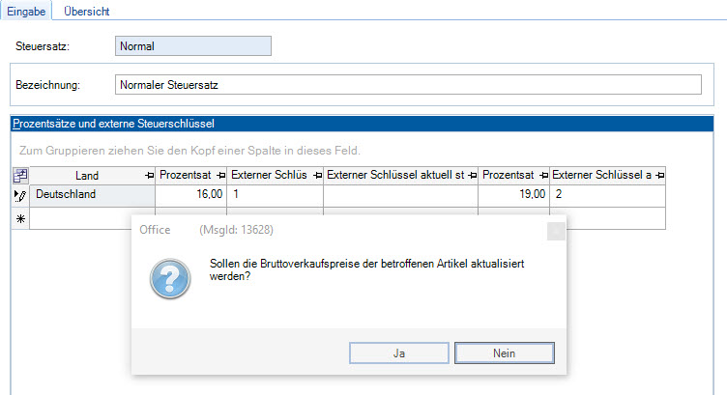The image size is (727, 395).
Task: Click the 19,00 percentage cell
Action: [513, 195]
